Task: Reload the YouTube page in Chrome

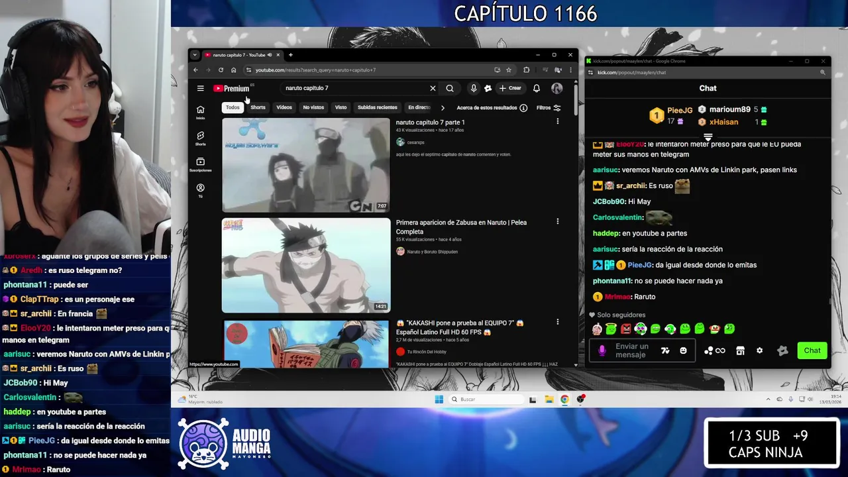Action: (221, 70)
